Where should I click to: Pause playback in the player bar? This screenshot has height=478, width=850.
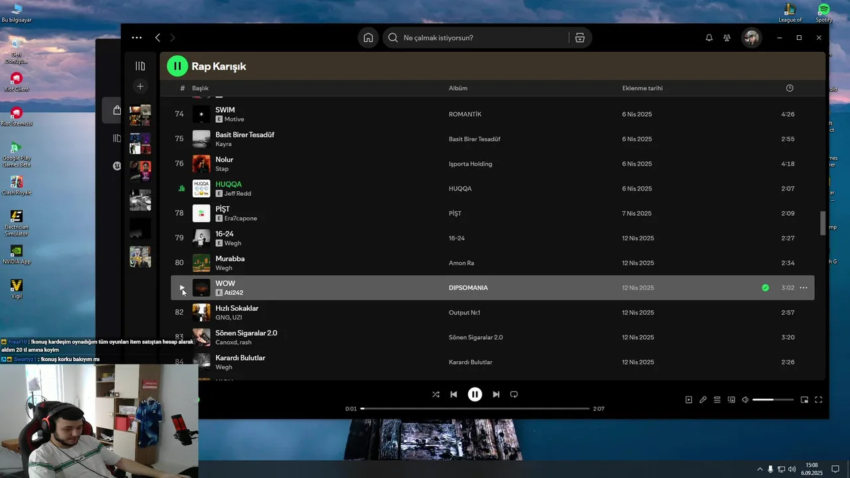coord(475,394)
